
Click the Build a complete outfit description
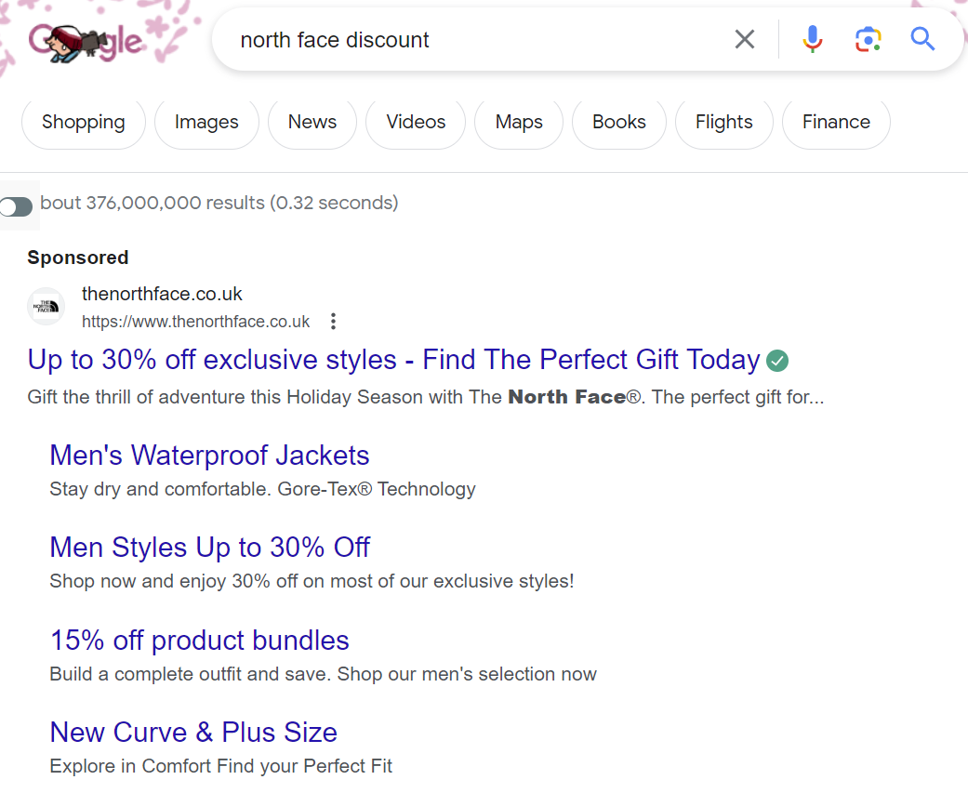point(323,674)
